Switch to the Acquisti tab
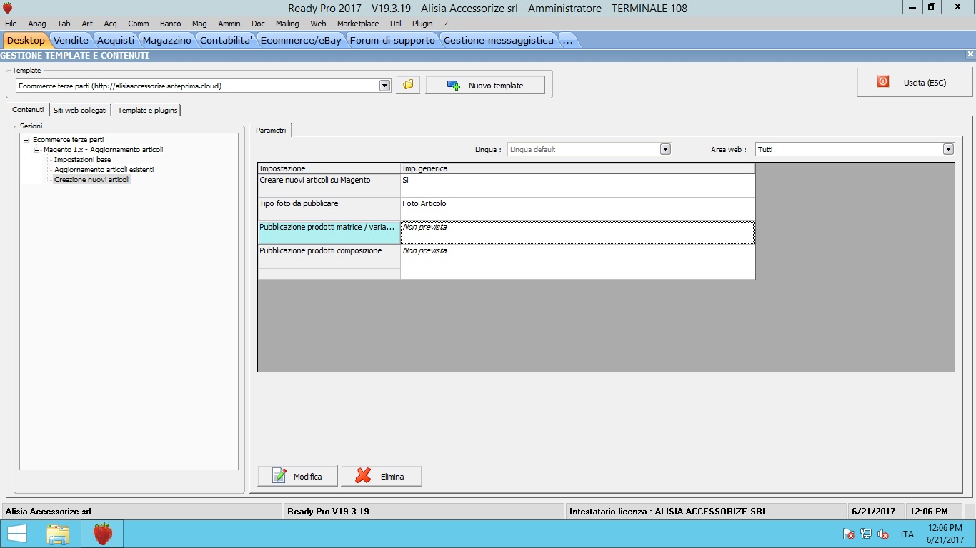This screenshot has width=976, height=548. (x=116, y=40)
